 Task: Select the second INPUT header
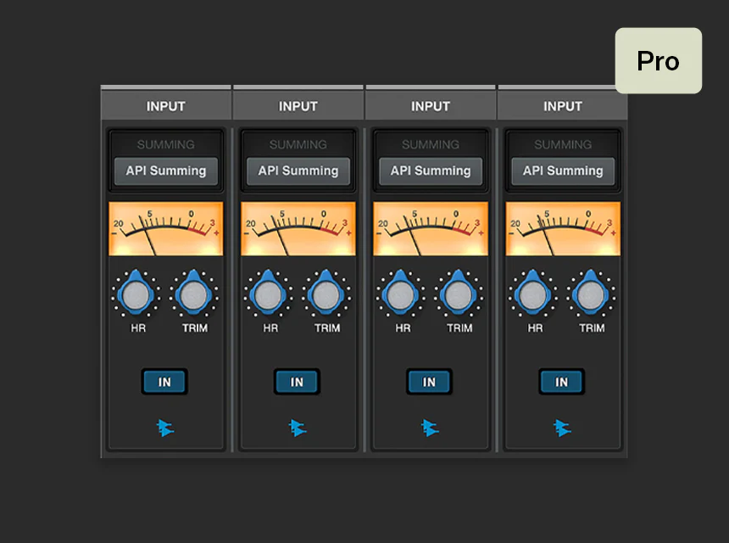click(298, 106)
